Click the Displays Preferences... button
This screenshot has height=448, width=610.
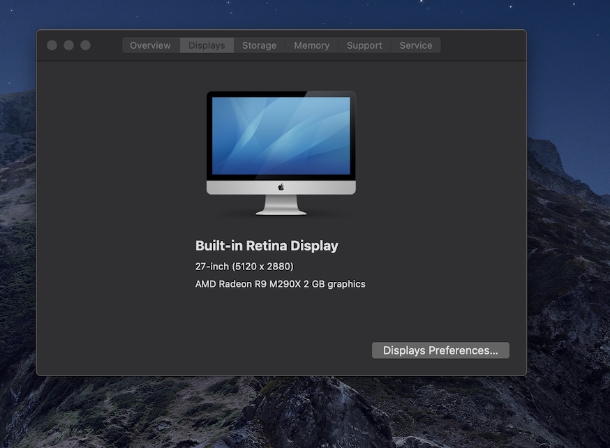[x=440, y=350]
